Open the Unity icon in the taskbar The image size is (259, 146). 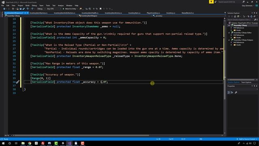pyautogui.click(x=63, y=143)
